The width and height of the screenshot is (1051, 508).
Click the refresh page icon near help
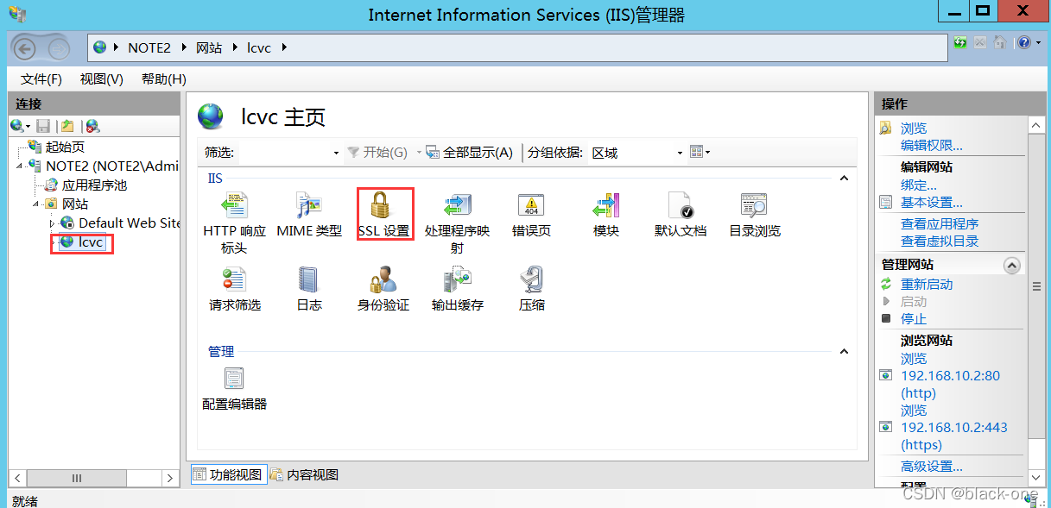pos(960,41)
